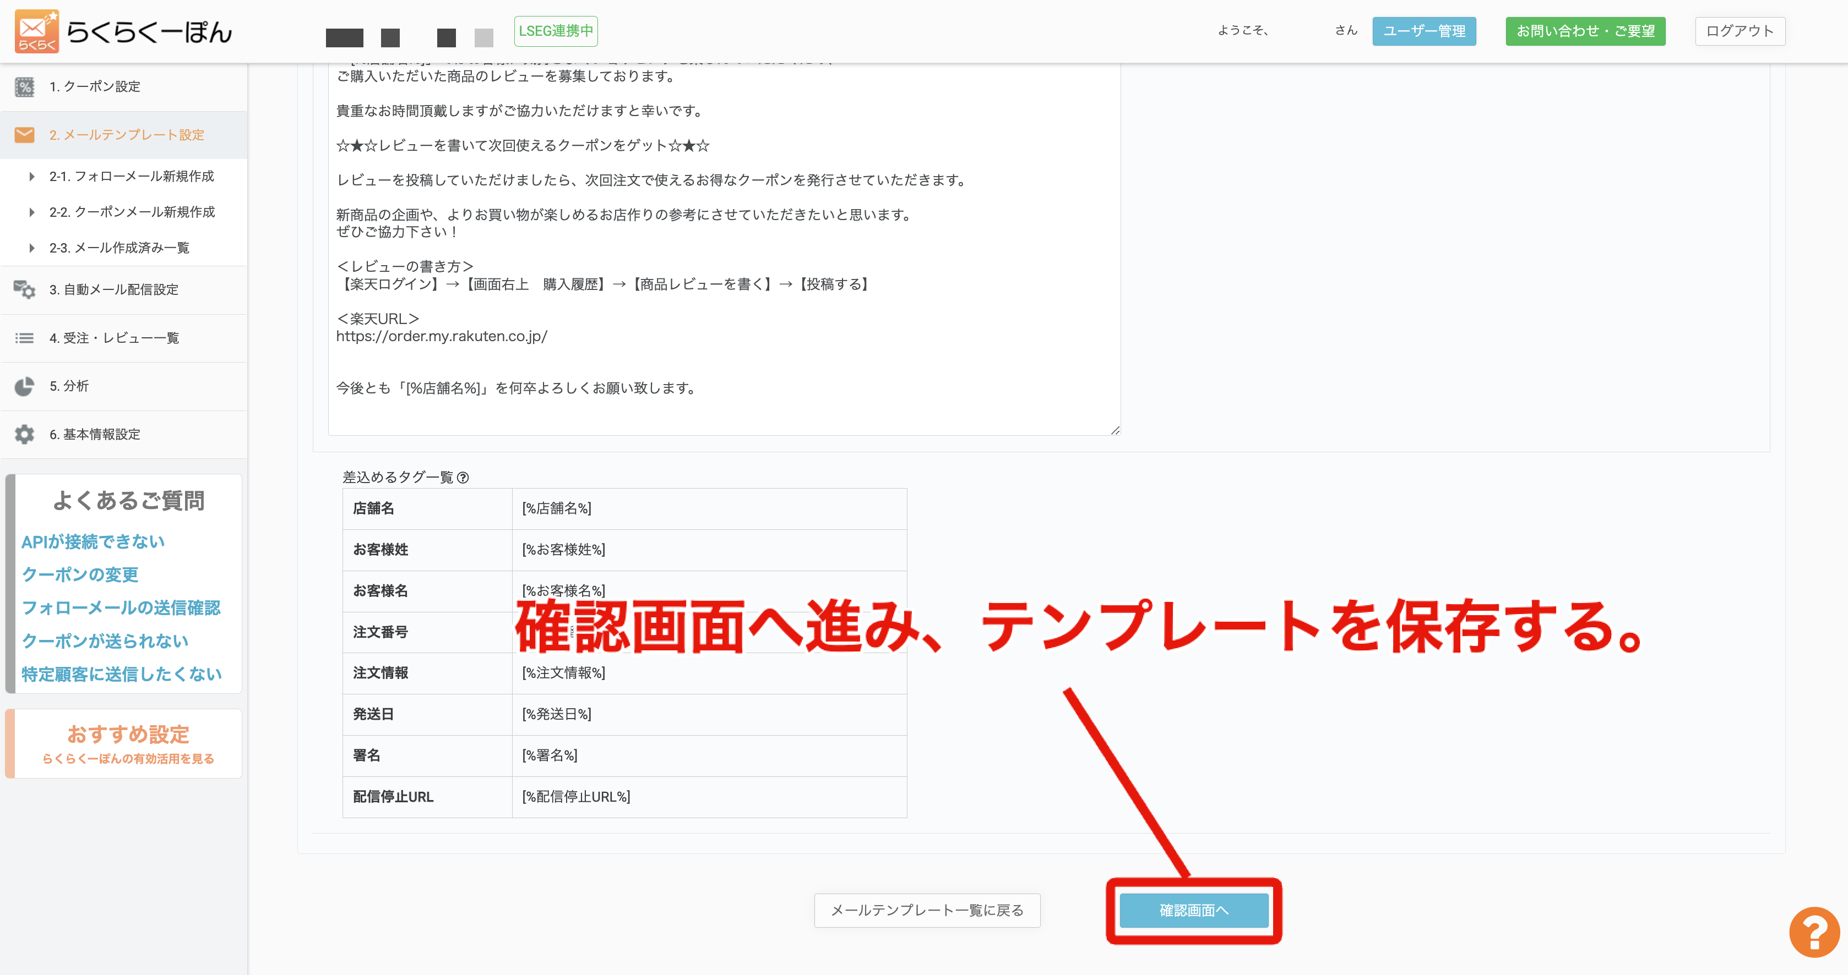Click the お客様名 table label
Viewport: 1848px width, 975px height.
tap(380, 591)
